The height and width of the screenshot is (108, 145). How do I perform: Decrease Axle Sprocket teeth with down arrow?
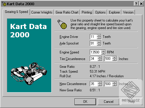coord(99,45)
